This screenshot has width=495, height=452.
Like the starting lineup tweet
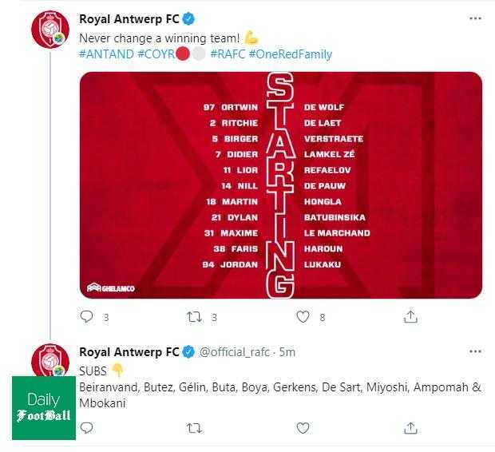click(303, 317)
